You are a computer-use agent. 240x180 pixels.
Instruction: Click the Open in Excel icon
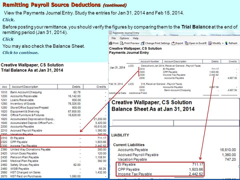point(186,43)
